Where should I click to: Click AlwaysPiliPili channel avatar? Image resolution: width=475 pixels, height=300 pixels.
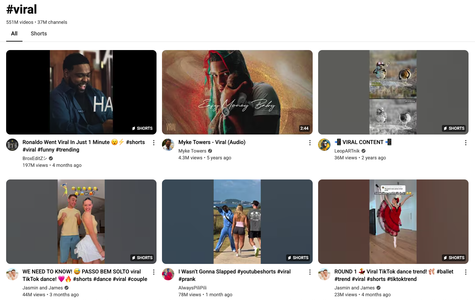[168, 274]
